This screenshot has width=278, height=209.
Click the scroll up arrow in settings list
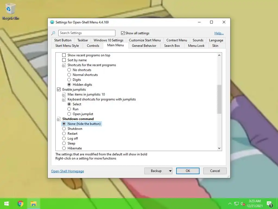point(219,55)
